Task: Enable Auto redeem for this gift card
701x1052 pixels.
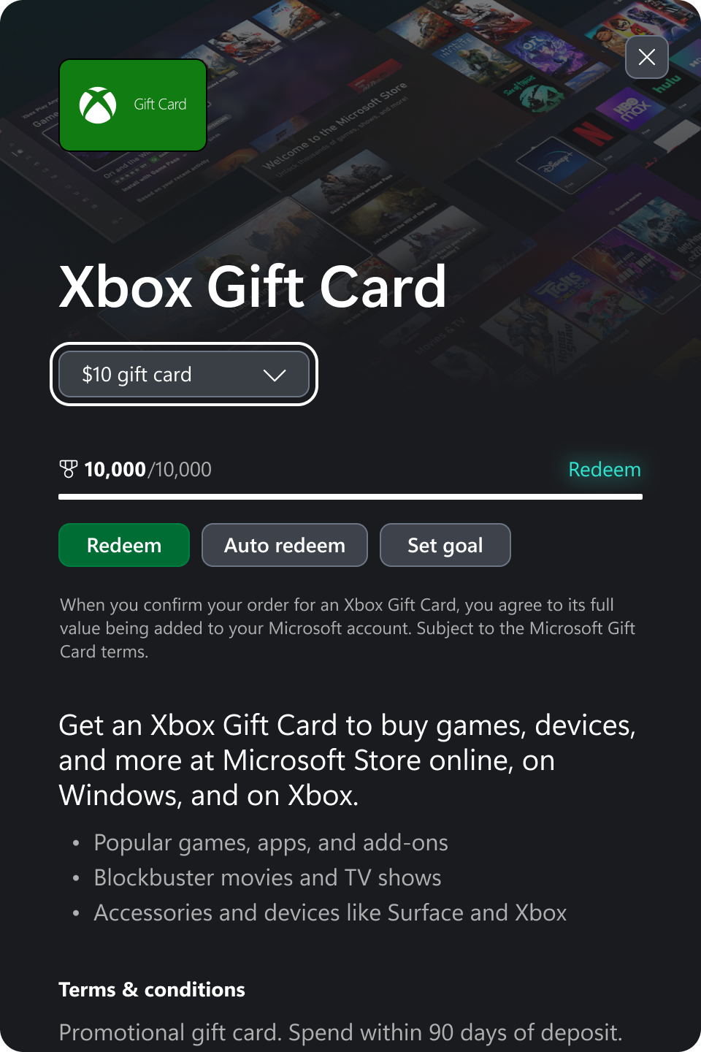Action: point(285,545)
